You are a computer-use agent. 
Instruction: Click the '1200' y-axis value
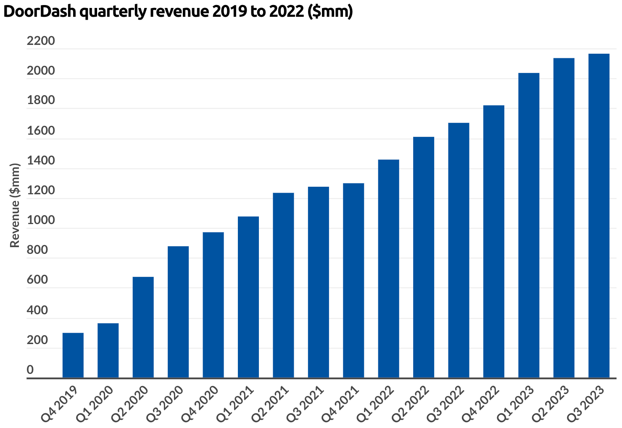41,190
